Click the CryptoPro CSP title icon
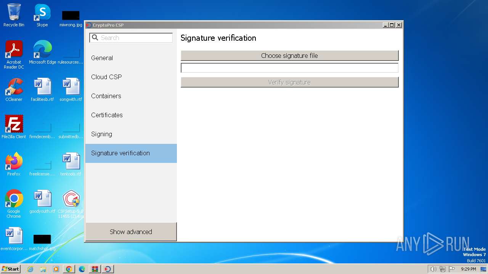The height and width of the screenshot is (274, 488). (89, 25)
